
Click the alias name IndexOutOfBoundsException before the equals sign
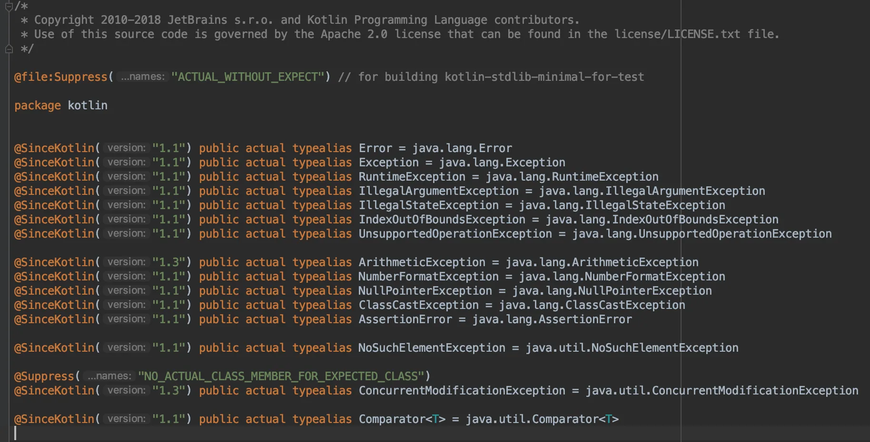coord(442,220)
